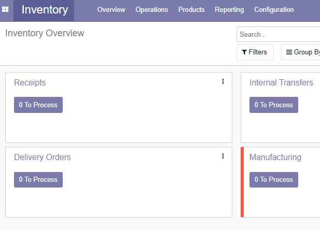Click the Search input field
The image size is (320, 230).
pyautogui.click(x=279, y=34)
